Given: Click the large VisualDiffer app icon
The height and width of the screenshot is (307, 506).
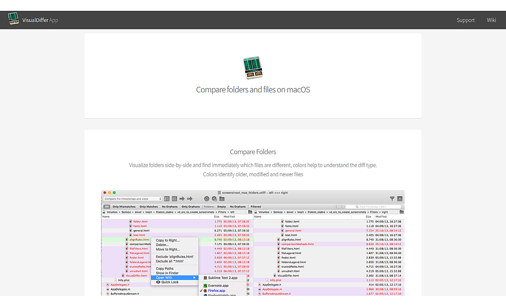Looking at the screenshot, I should pos(253,68).
